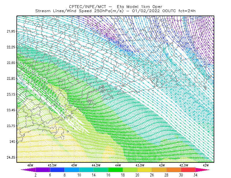Click the longitude label 44W
Viewport: 231px width, 178px height.
click(x=118, y=165)
